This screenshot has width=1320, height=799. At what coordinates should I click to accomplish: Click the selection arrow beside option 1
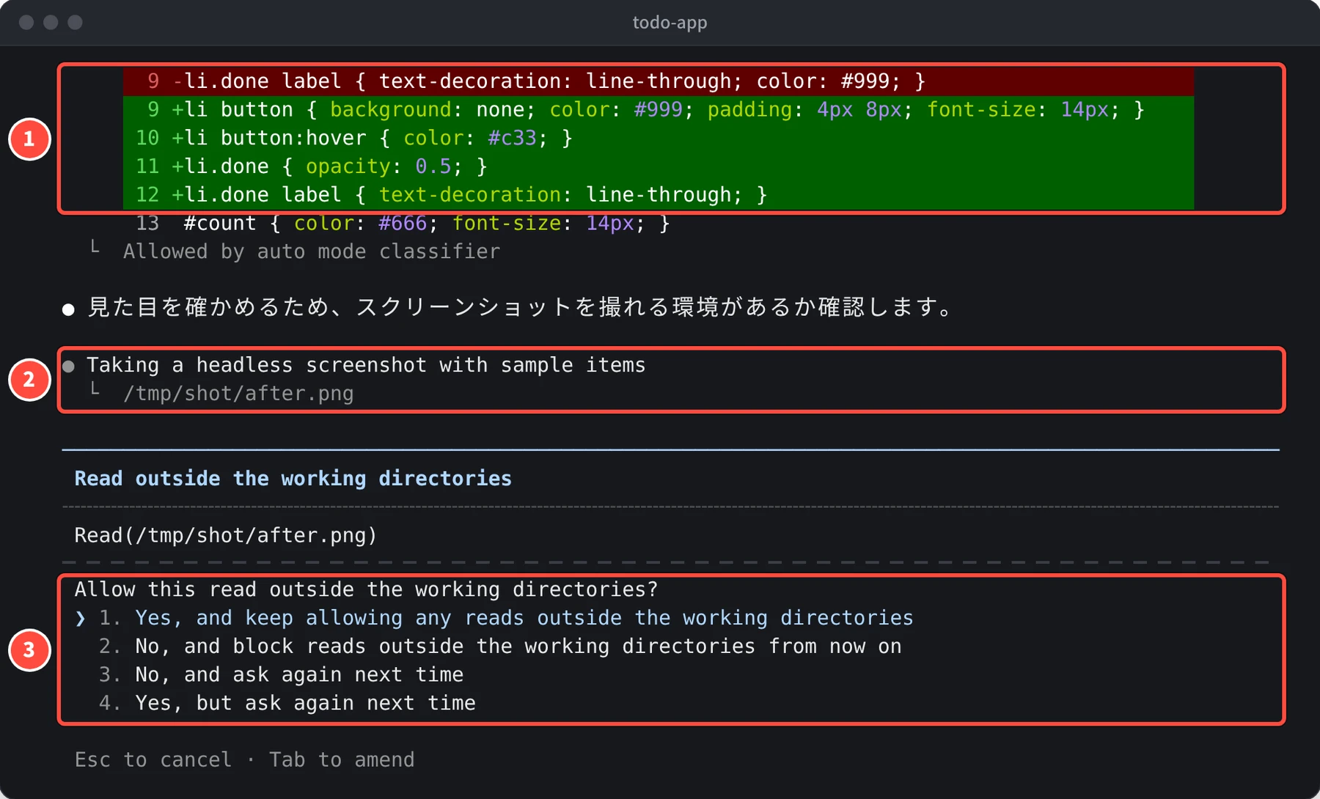81,619
